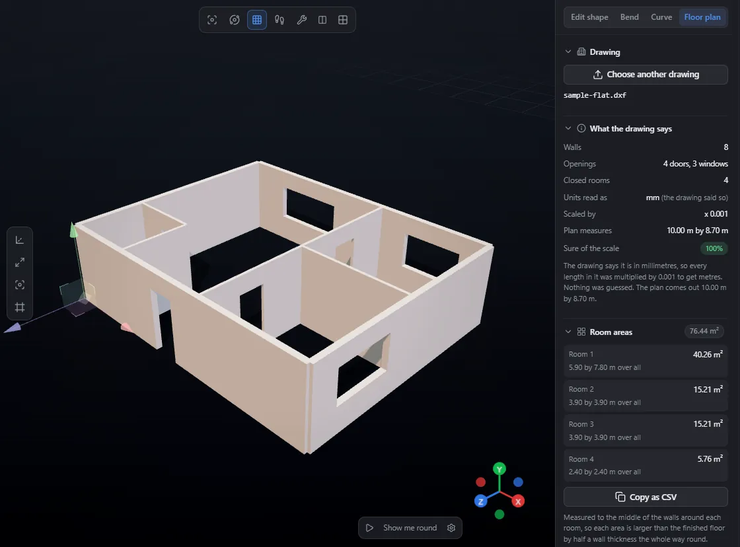740x547 pixels.
Task: Click the purple Z-axis gizmo arrow
Action: [13, 328]
